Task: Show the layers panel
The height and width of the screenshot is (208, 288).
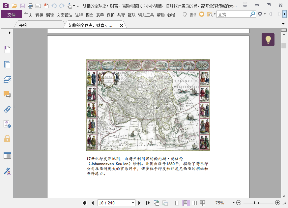Action: 7,79
